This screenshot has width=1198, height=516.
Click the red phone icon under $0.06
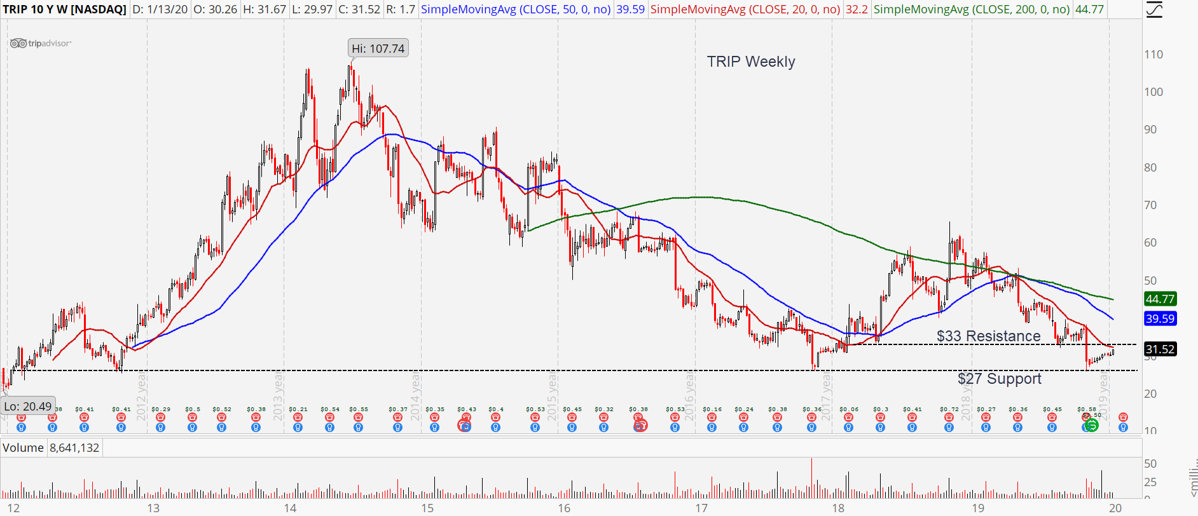848,418
